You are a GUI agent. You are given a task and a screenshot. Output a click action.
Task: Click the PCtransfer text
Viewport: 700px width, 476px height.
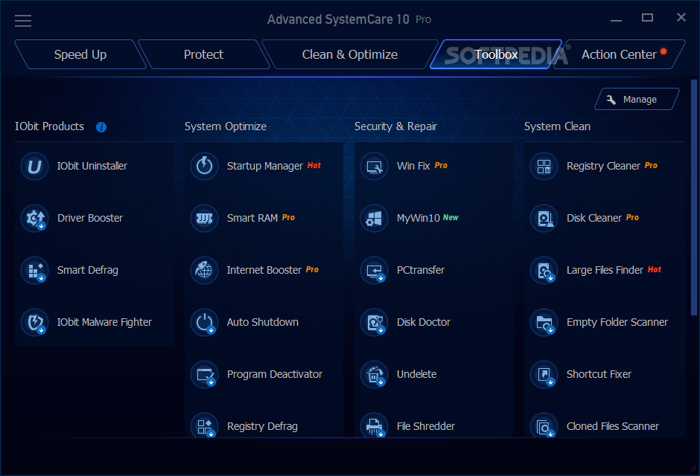pos(421,271)
